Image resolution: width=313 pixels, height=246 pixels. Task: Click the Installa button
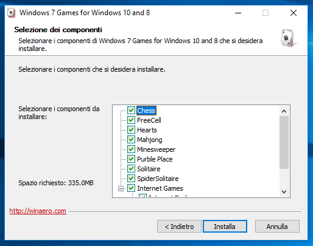pos(225,227)
